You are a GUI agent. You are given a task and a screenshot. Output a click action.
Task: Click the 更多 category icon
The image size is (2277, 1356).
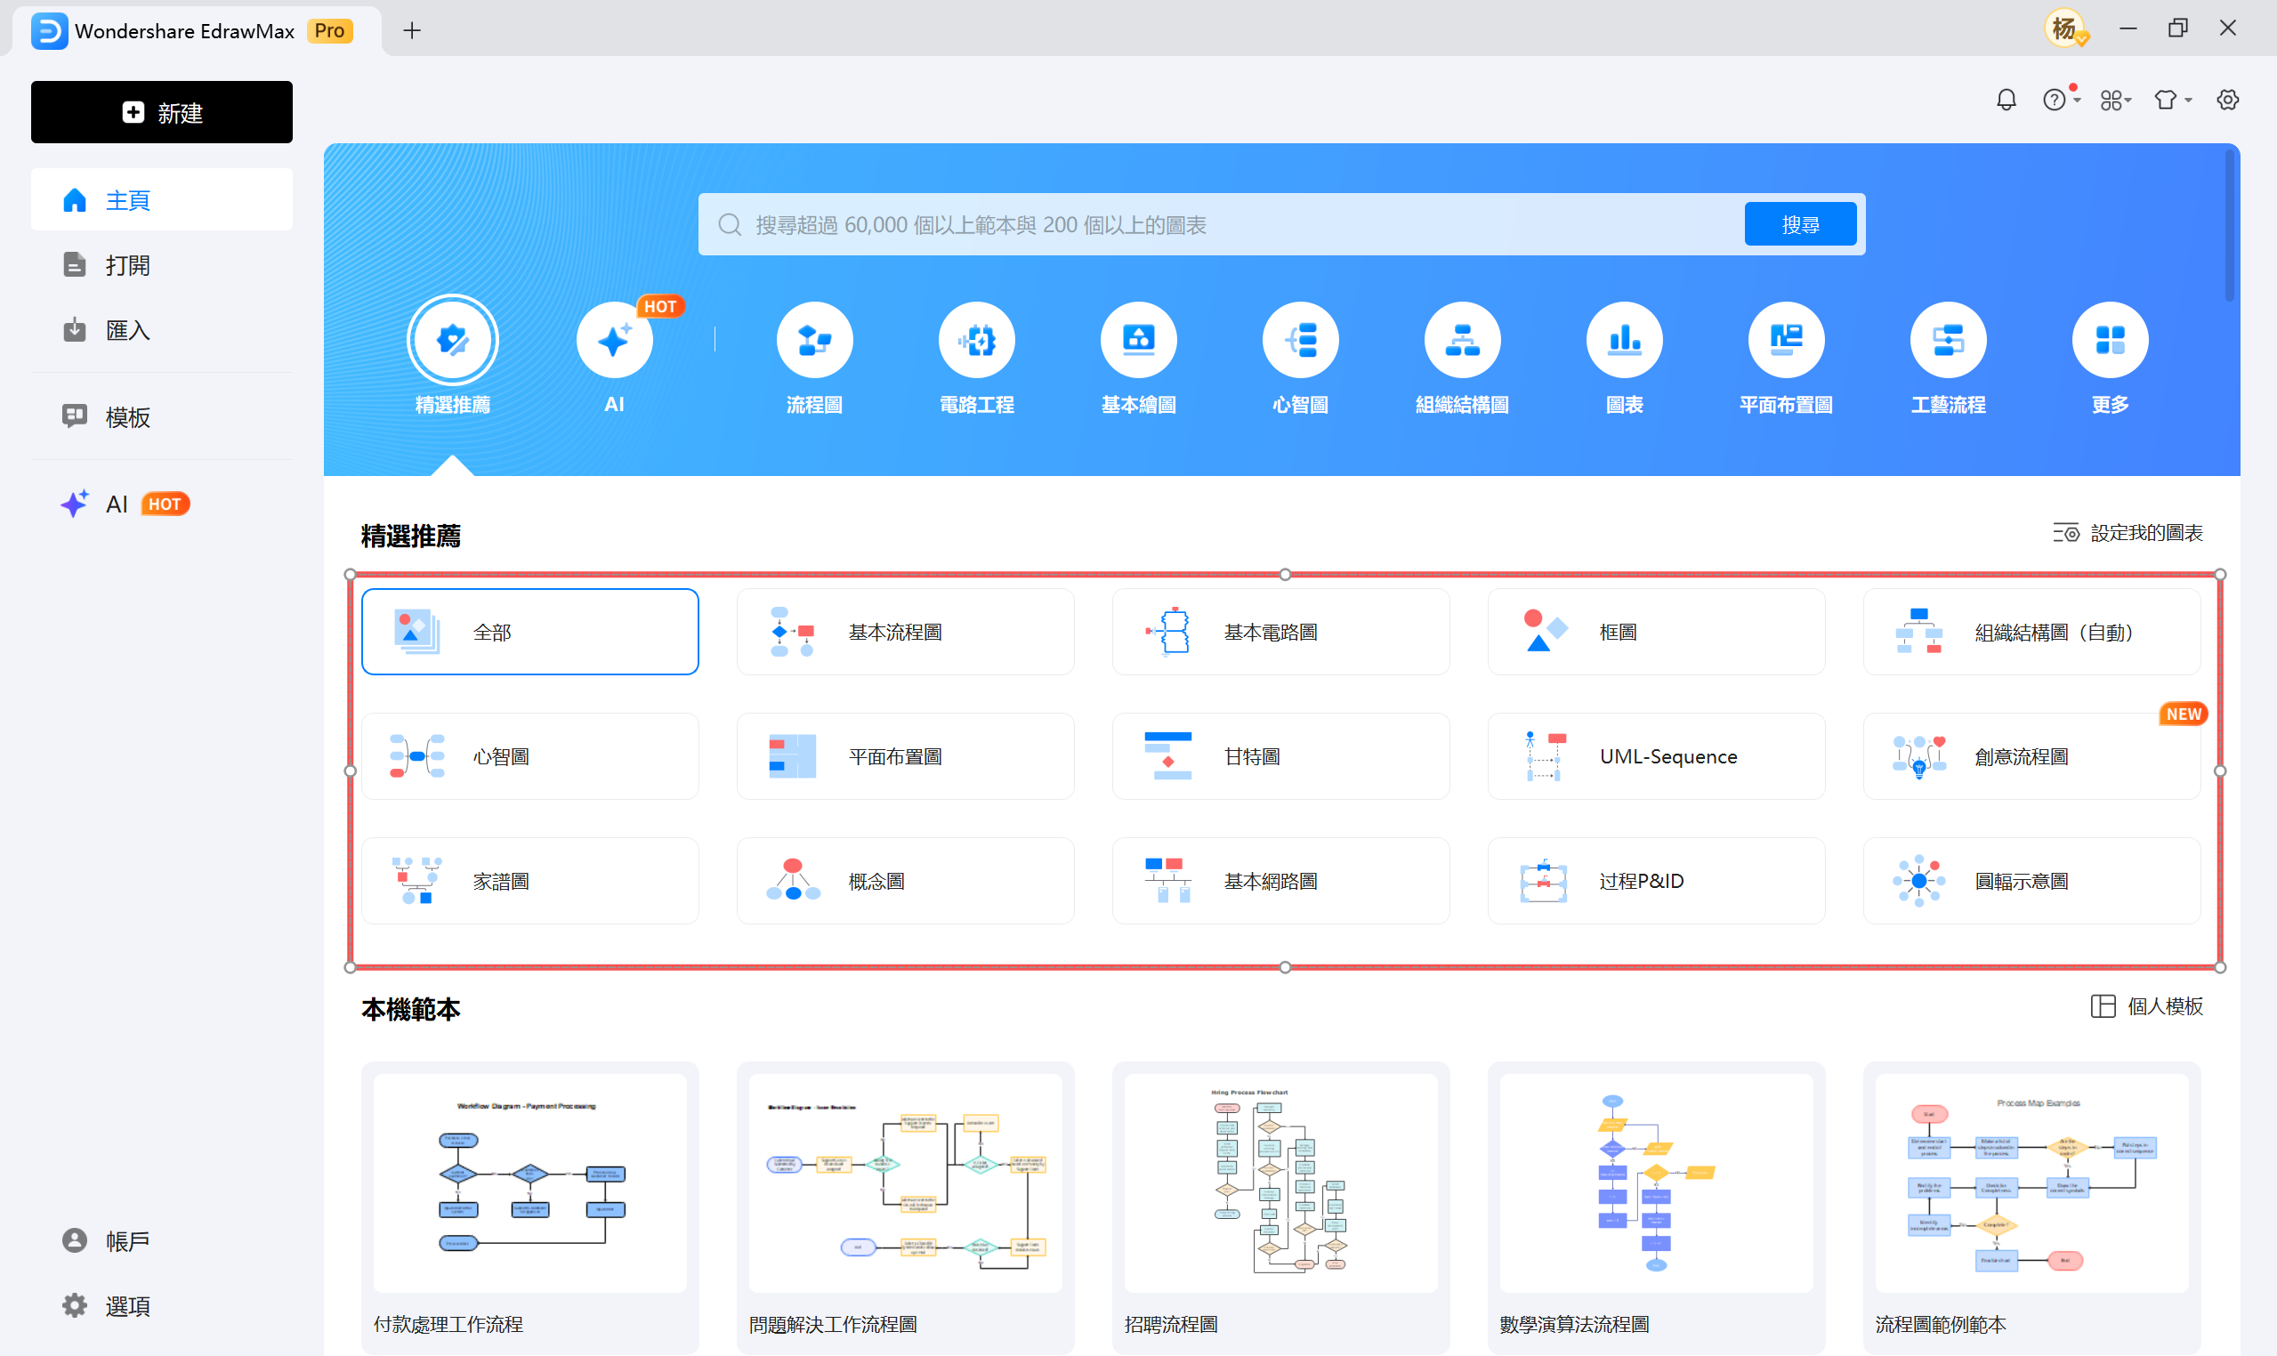pos(2109,341)
